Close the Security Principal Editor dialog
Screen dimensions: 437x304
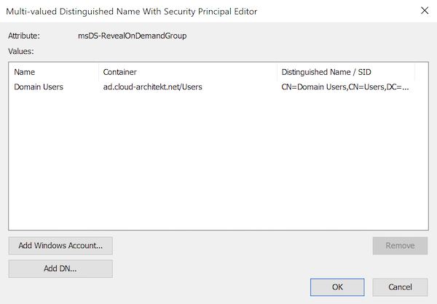(x=425, y=11)
